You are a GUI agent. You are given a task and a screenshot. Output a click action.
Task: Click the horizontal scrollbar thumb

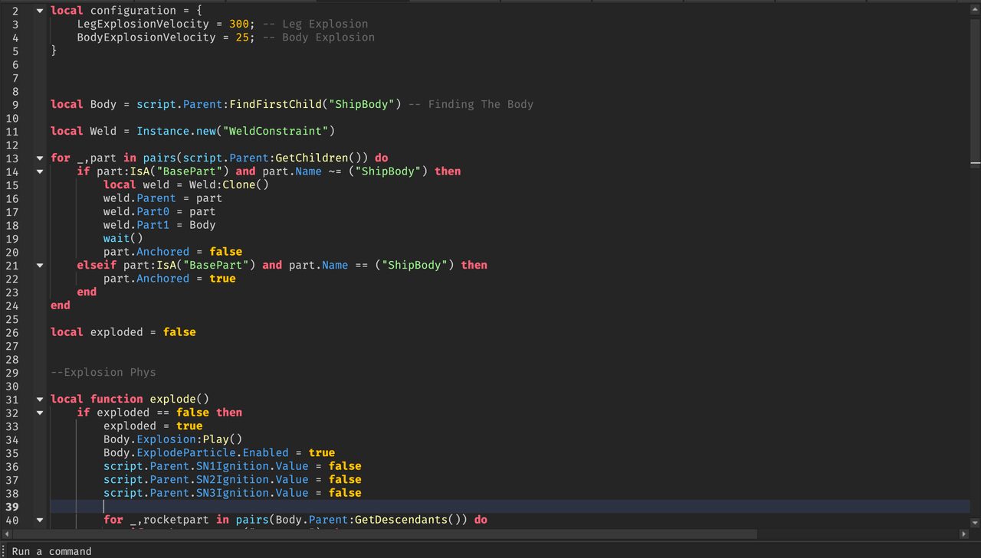point(383,534)
